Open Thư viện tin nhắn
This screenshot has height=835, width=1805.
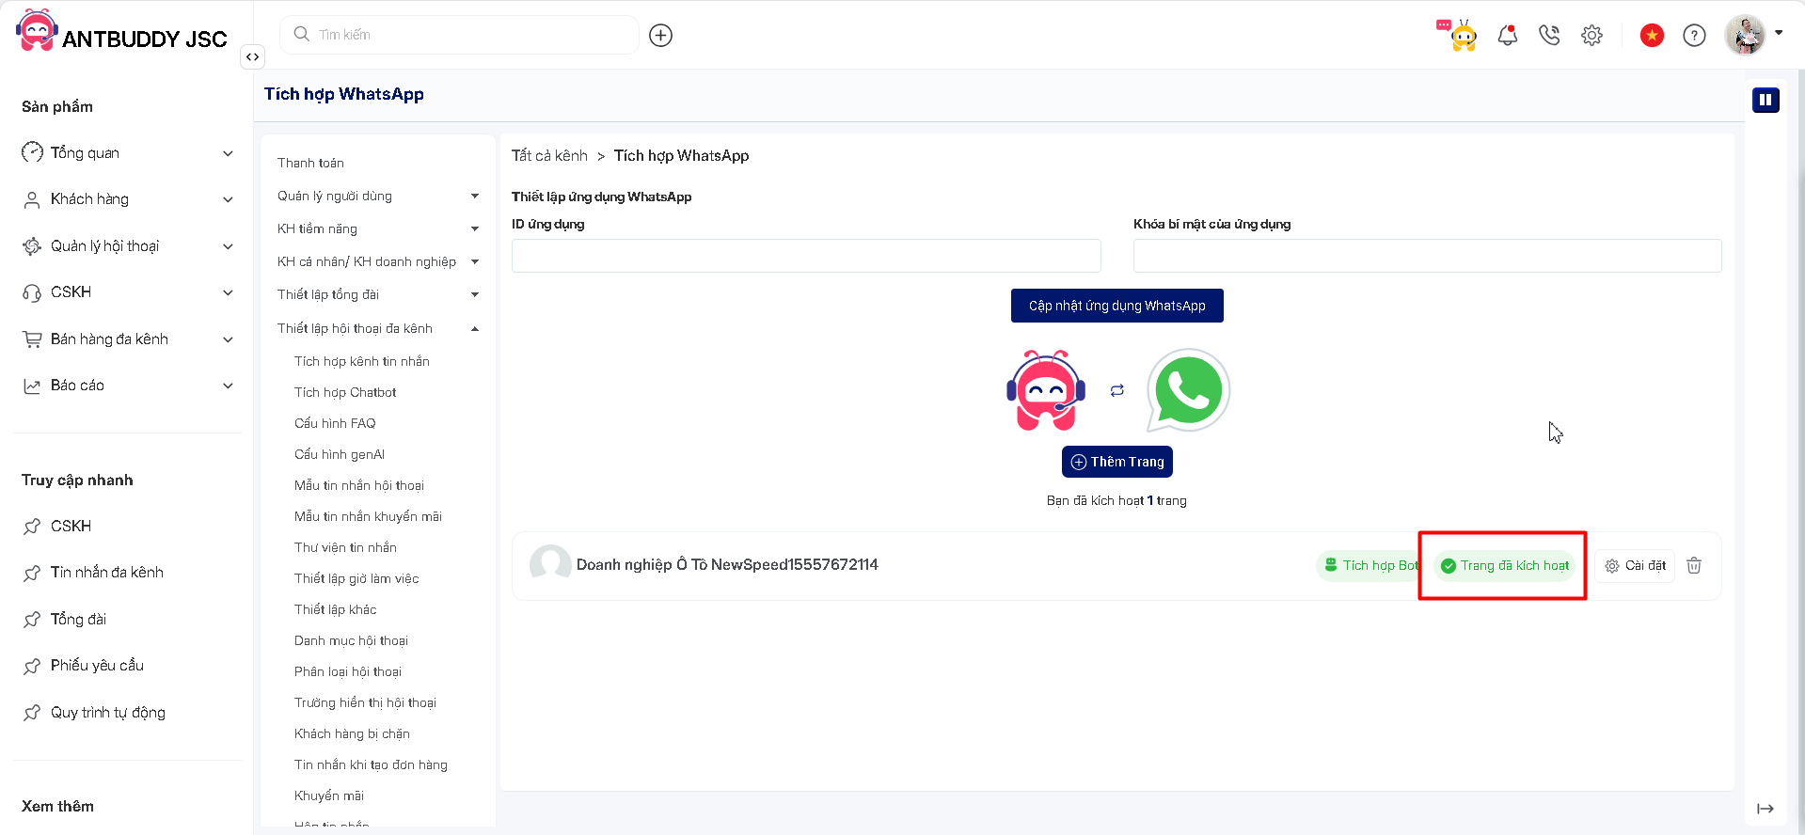[345, 547]
